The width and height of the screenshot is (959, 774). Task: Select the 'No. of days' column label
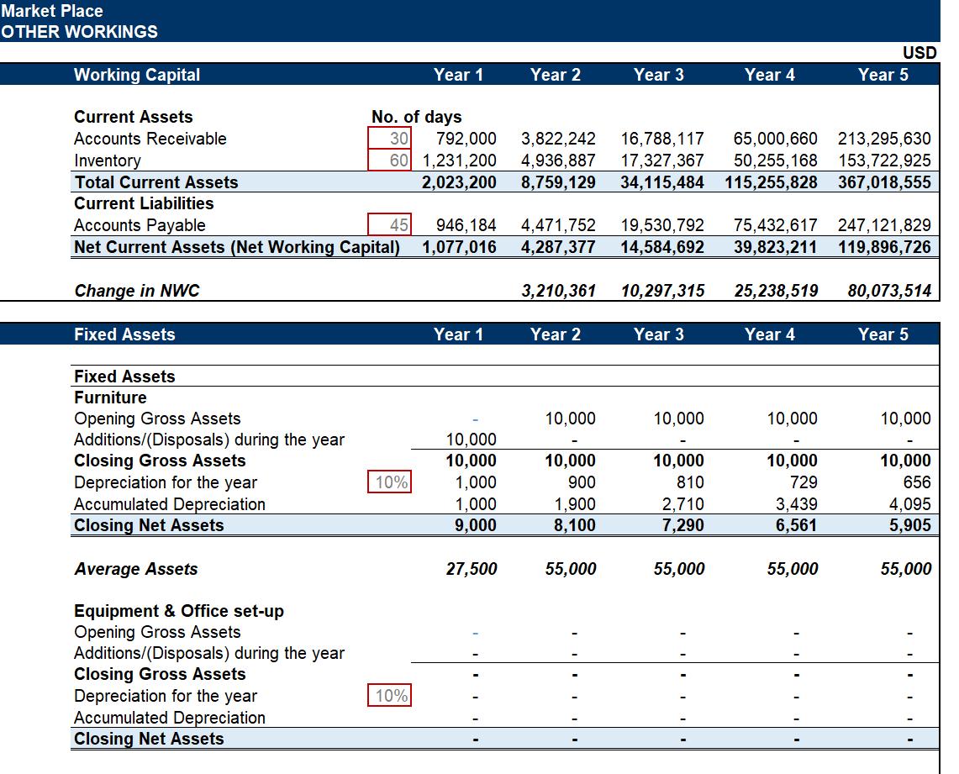click(x=416, y=117)
